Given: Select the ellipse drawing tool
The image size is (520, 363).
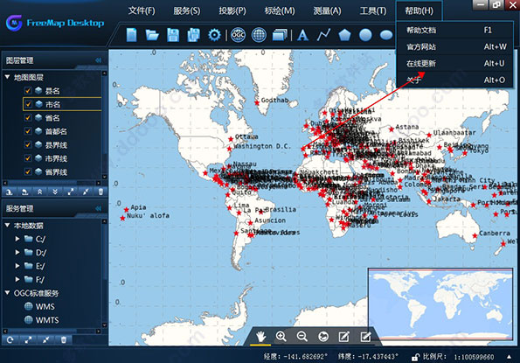Looking at the screenshot, I should pos(386,35).
